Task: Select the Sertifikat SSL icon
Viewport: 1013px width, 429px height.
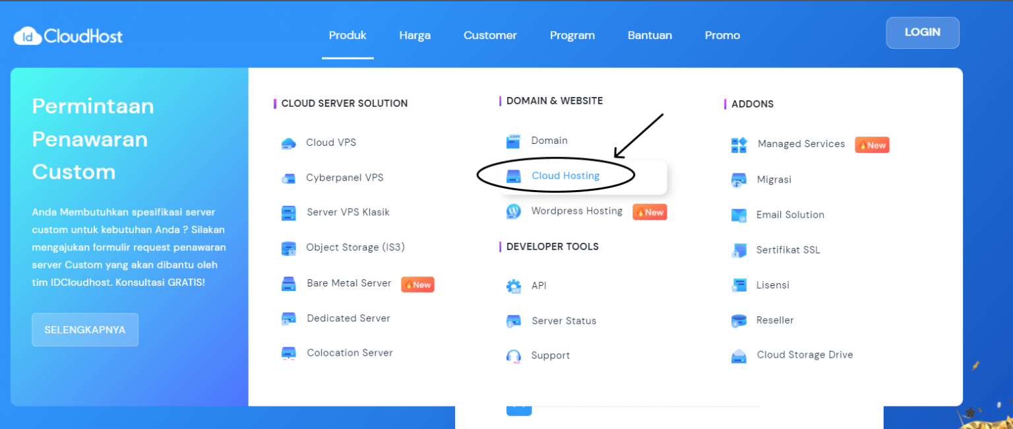Action: point(739,249)
